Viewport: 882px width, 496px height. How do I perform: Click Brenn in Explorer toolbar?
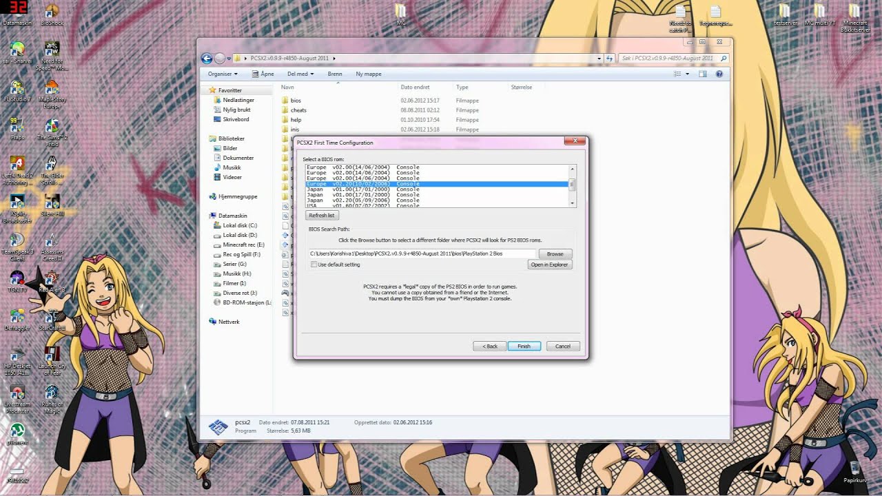coord(335,74)
